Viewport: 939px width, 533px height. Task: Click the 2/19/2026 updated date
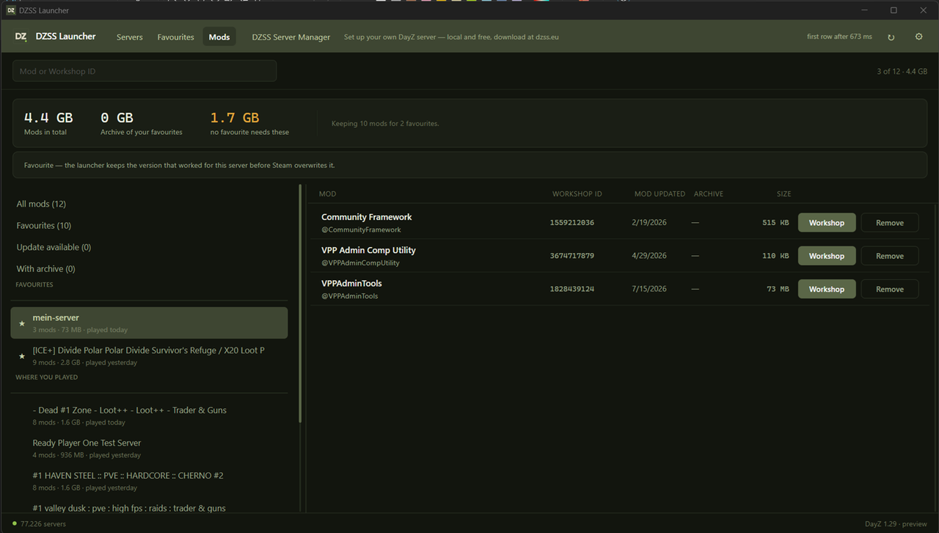coord(651,223)
